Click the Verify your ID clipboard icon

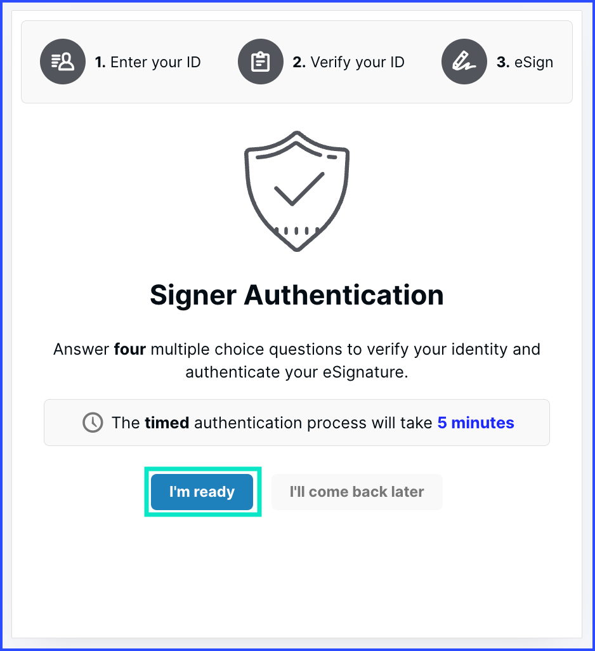(x=260, y=62)
